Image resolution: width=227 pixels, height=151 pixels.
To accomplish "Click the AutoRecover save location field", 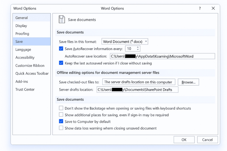I will (x=162, y=56).
